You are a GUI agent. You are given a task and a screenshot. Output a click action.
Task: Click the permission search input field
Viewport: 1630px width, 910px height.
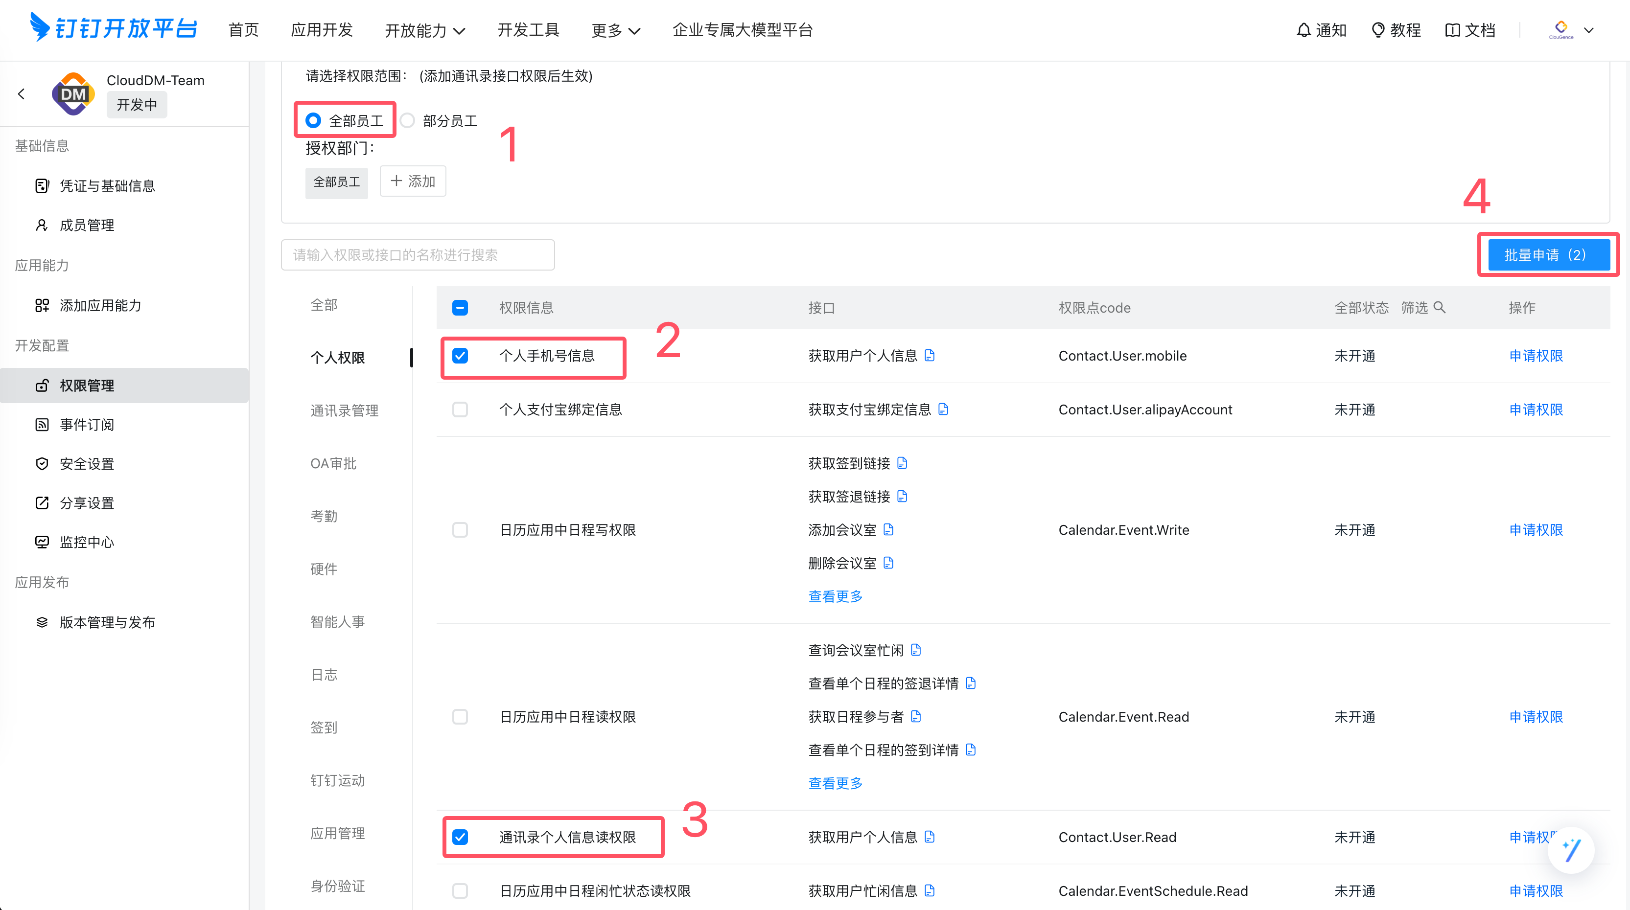pos(418,254)
